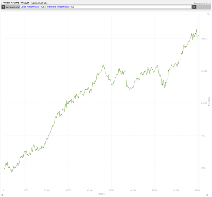
Task: Open graph settings gear icon
Action: pyautogui.click(x=2, y=195)
